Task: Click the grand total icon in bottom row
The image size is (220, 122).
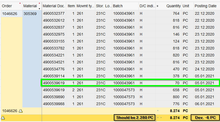Action: pos(3,117)
